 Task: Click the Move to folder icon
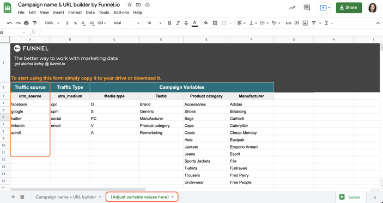pyautogui.click(x=138, y=5)
